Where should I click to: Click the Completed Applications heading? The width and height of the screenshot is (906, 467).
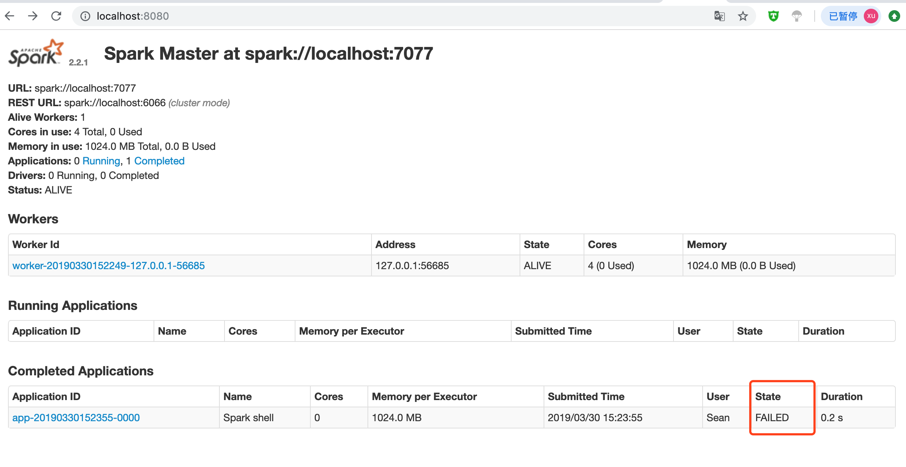[x=81, y=371]
